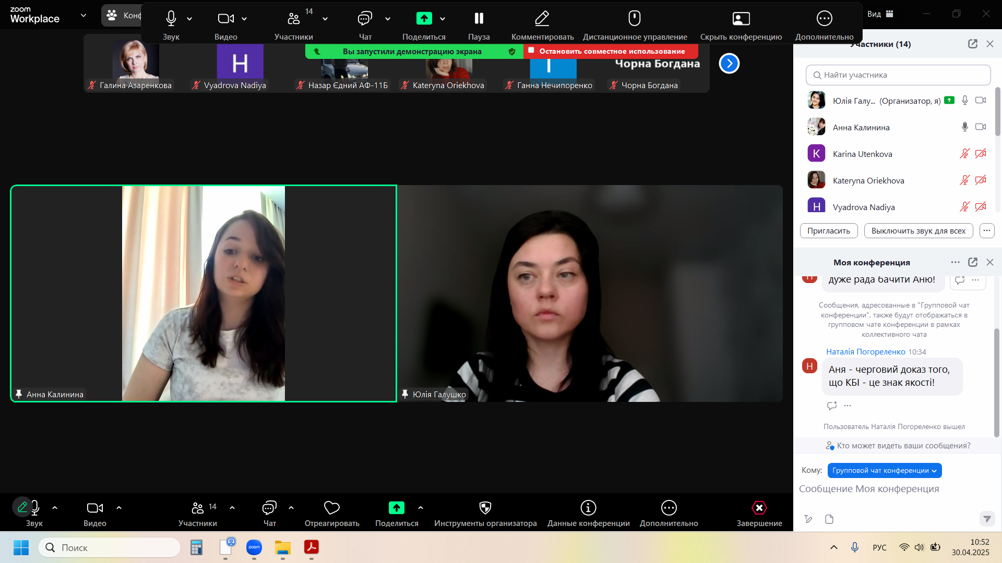Click the taskbar Поиск search box
1002x563 pixels.
coord(110,548)
